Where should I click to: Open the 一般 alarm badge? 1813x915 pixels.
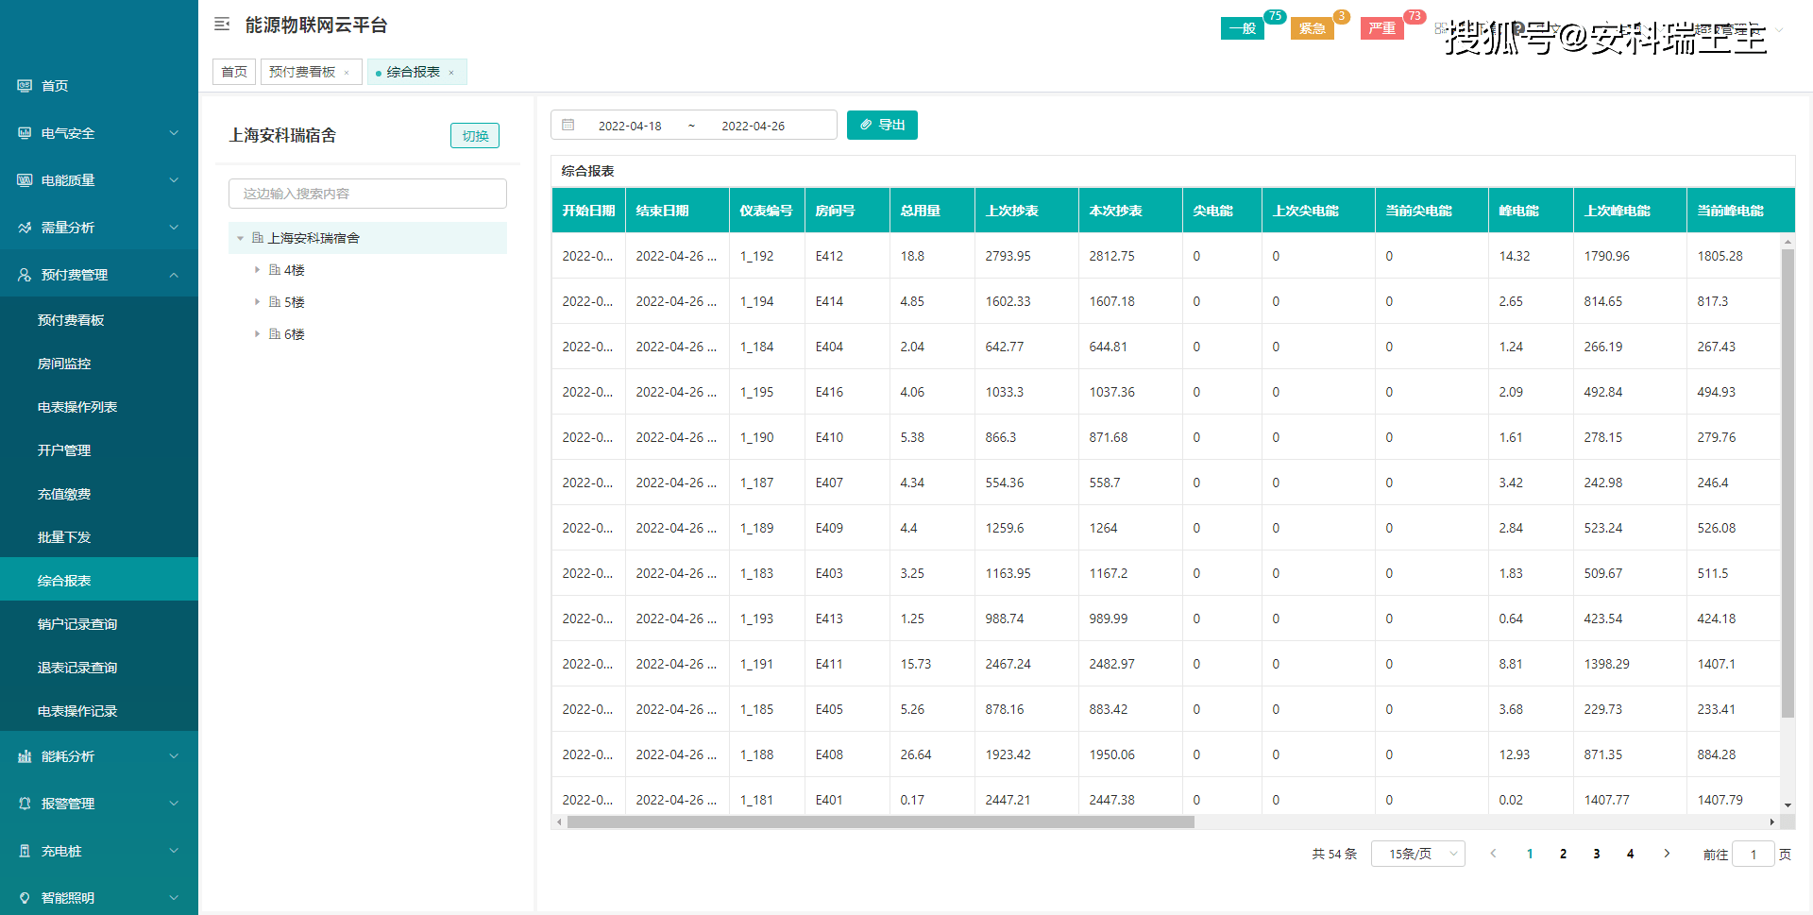pos(1243,28)
